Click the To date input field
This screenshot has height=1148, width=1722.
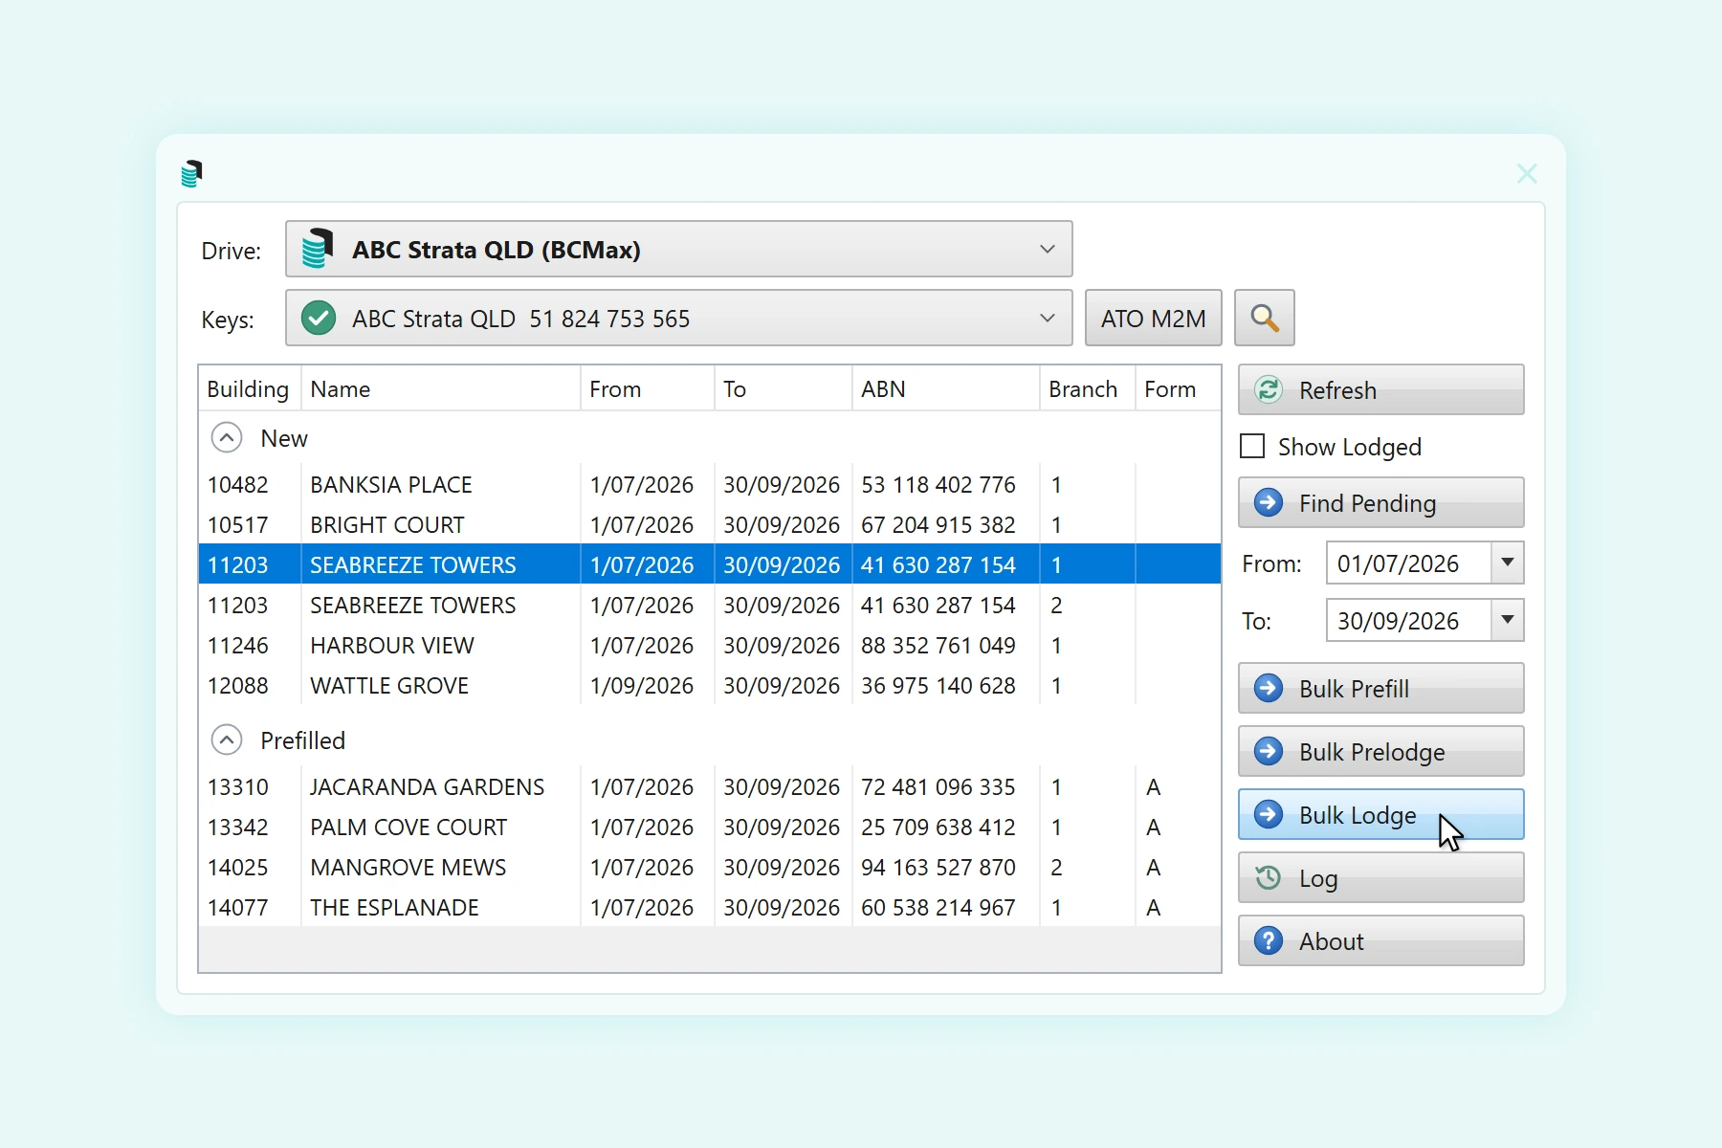click(x=1409, y=621)
